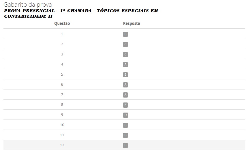246x155 pixels.
Task: Click the answer C badge for question 2
Action: tap(125, 44)
